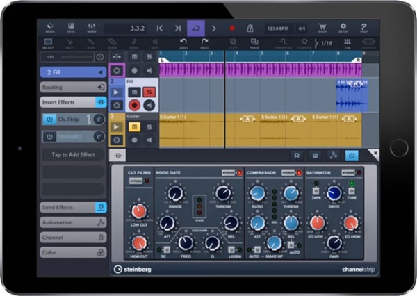Viewport: 417px width, 296px height.
Task: Expand the Channel section
Action: (x=73, y=238)
